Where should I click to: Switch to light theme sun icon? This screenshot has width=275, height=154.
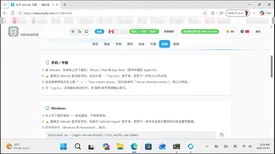[x=73, y=31]
